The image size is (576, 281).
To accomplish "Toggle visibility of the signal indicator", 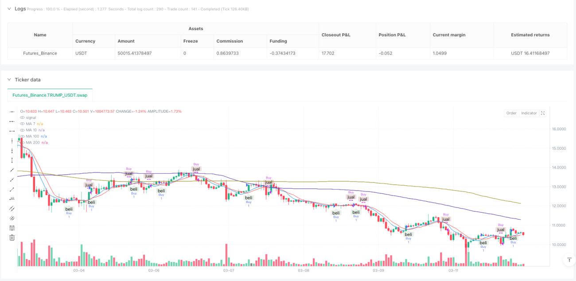I will click(23, 117).
